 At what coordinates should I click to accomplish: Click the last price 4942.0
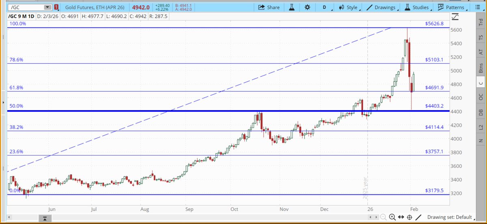tap(141, 7)
